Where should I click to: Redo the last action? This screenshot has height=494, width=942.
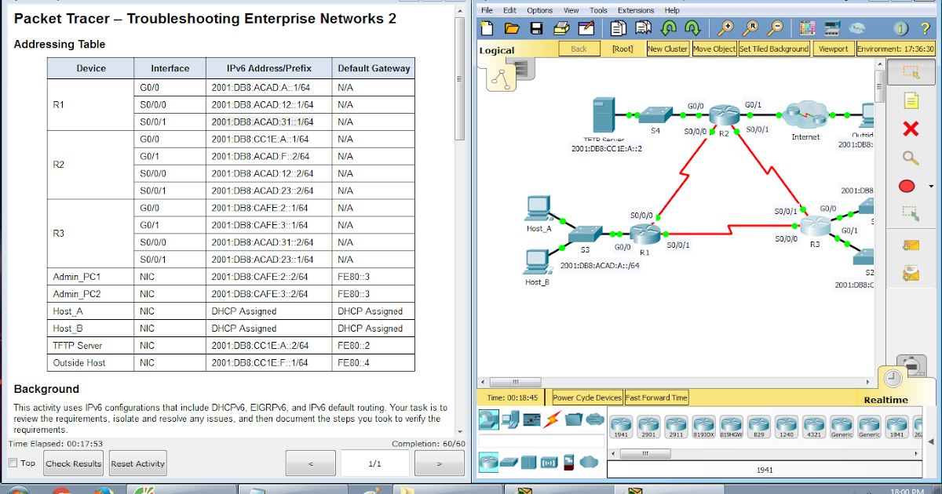tap(693, 29)
